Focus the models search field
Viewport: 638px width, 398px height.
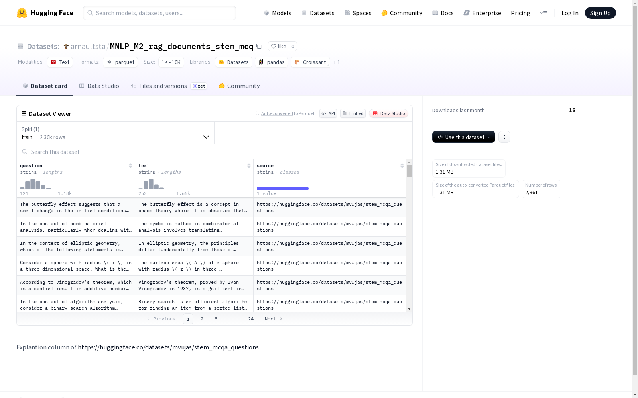159,13
